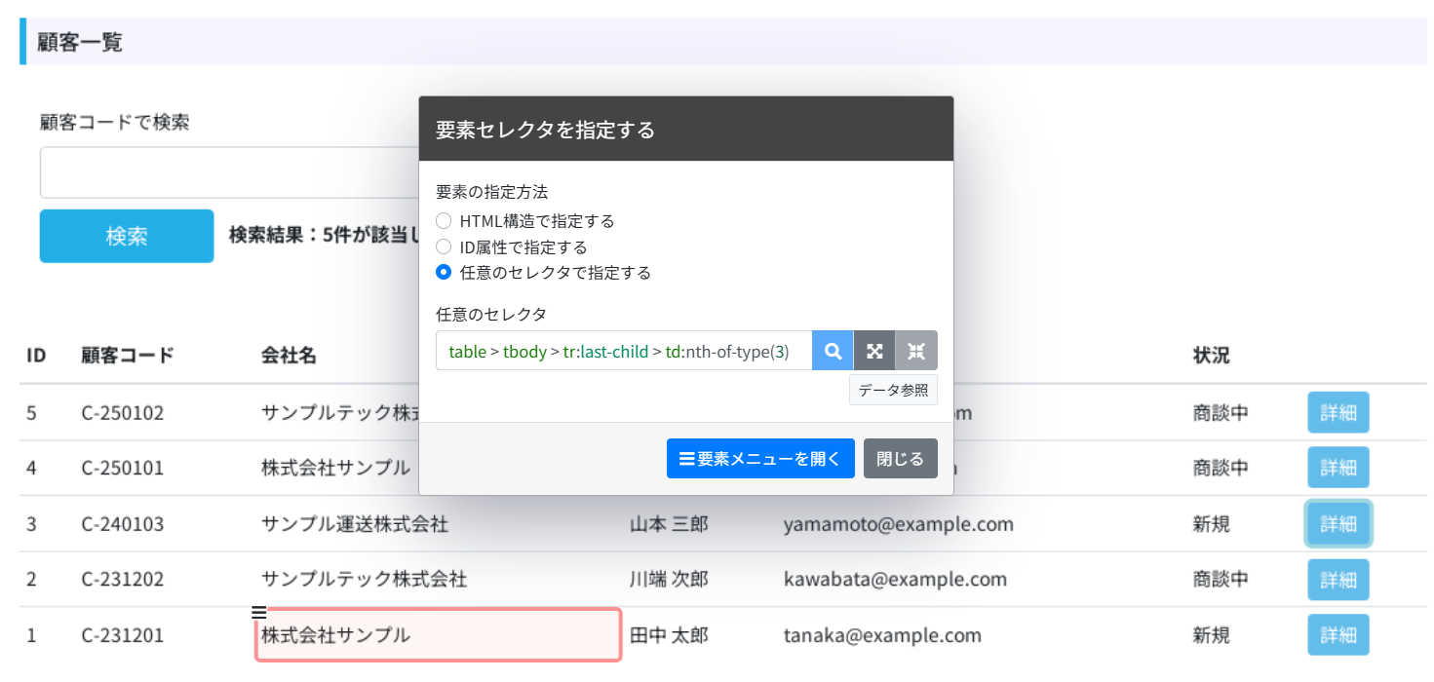This screenshot has width=1434, height=682.
Task: Click 会社名 column header
Action: (x=289, y=356)
